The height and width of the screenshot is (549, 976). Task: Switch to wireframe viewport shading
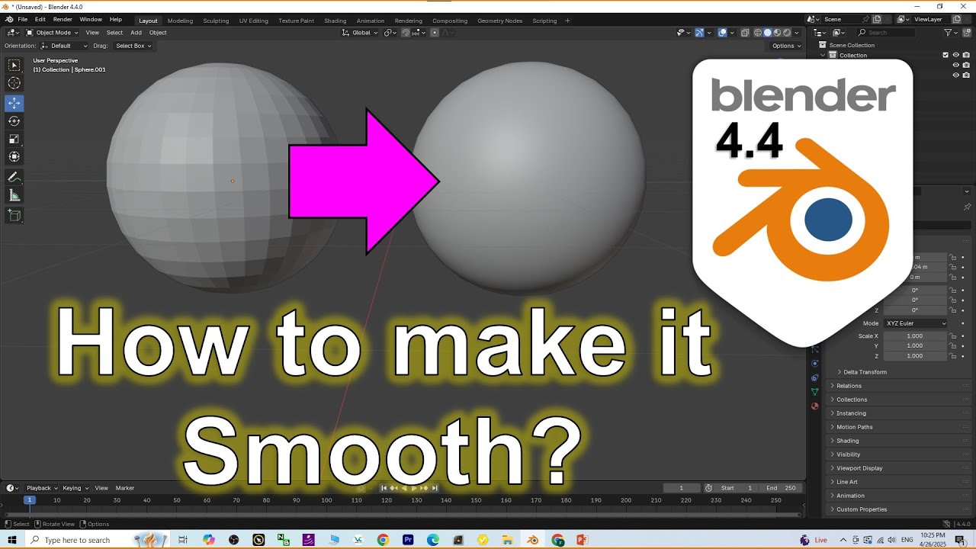(757, 33)
